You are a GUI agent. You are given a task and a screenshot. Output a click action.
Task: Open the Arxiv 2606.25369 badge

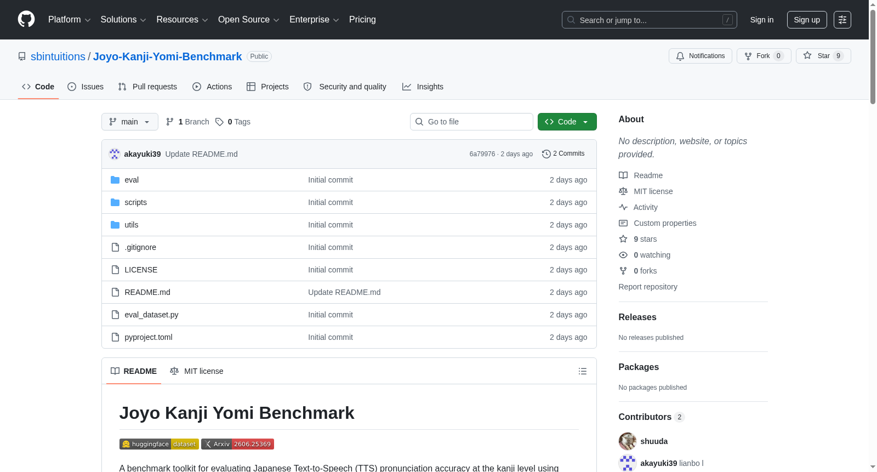pos(237,444)
